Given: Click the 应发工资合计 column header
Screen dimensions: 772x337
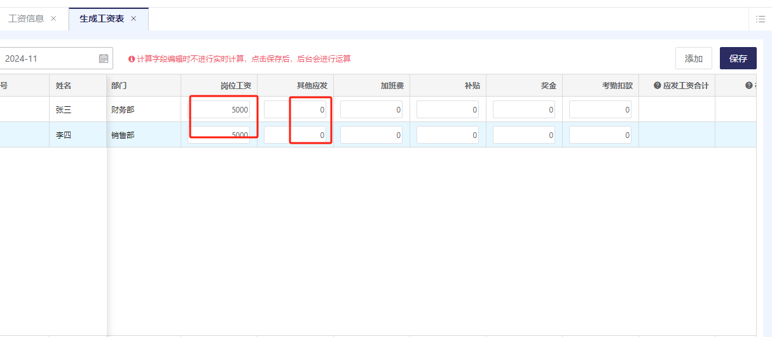Looking at the screenshot, I should (x=677, y=85).
